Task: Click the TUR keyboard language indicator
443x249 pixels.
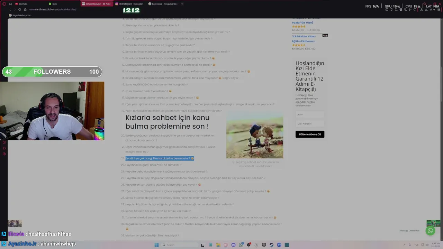Action: tap(416, 245)
